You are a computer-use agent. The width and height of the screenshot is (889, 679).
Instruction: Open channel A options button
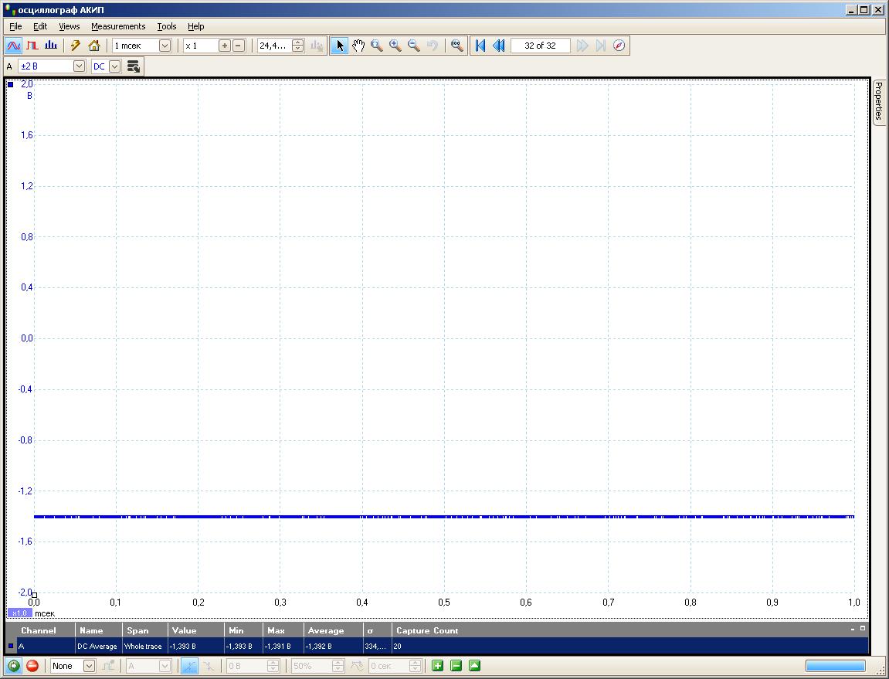tap(134, 66)
